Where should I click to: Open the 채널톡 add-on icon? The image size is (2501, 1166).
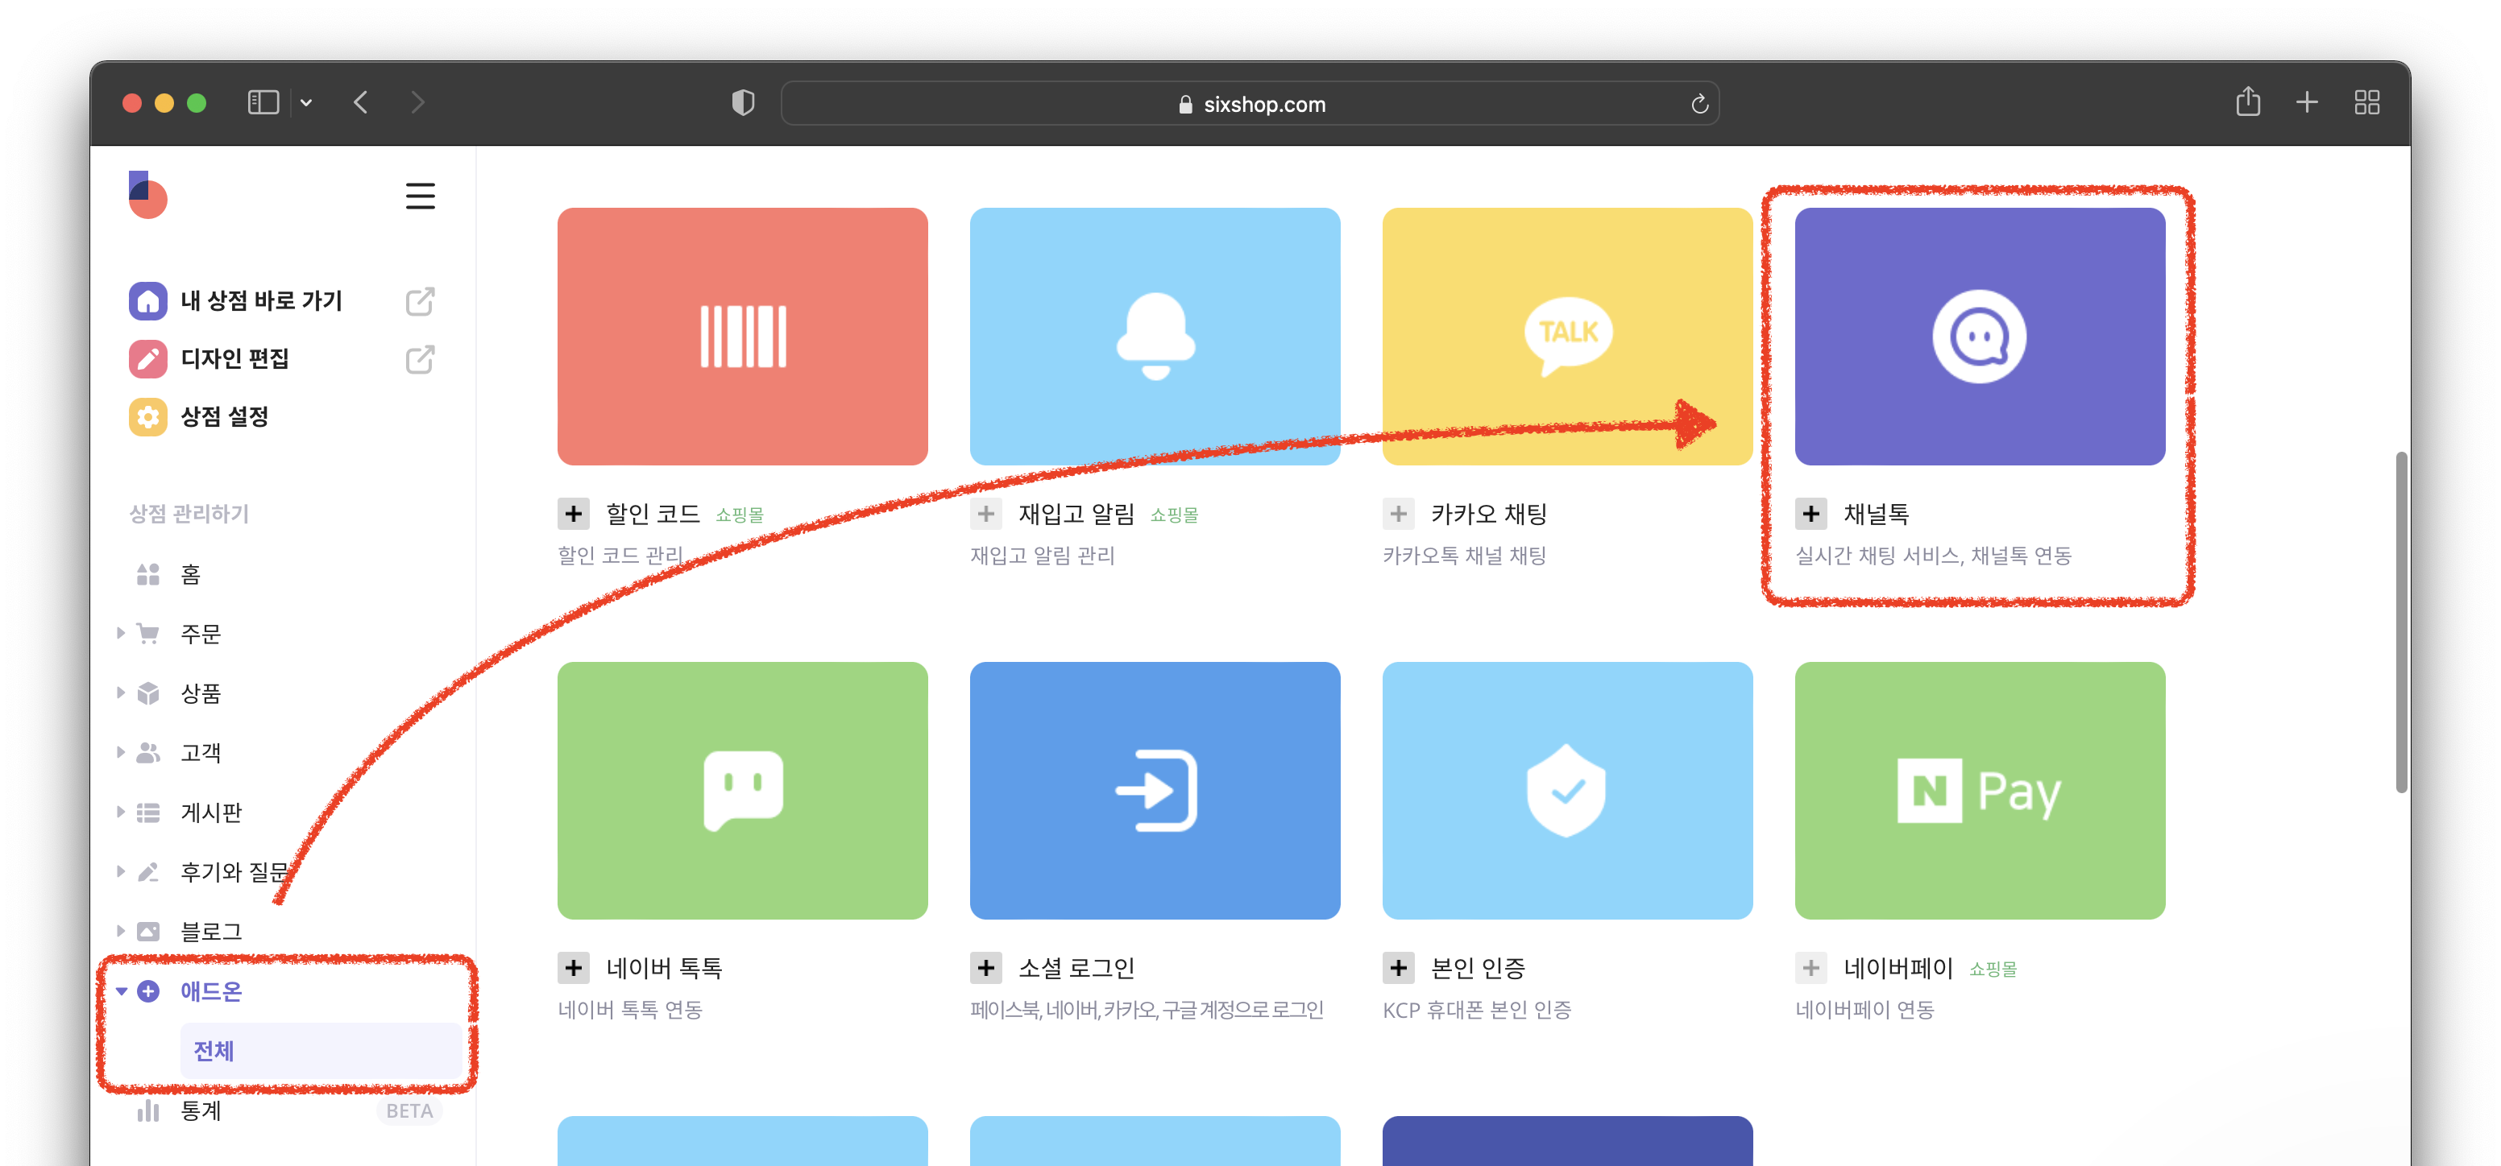click(1979, 335)
